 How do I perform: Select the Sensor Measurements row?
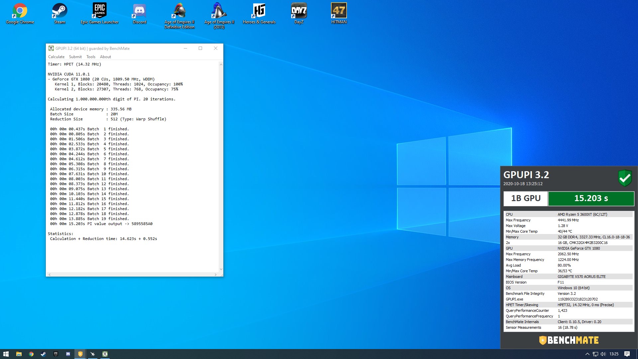[569, 327]
